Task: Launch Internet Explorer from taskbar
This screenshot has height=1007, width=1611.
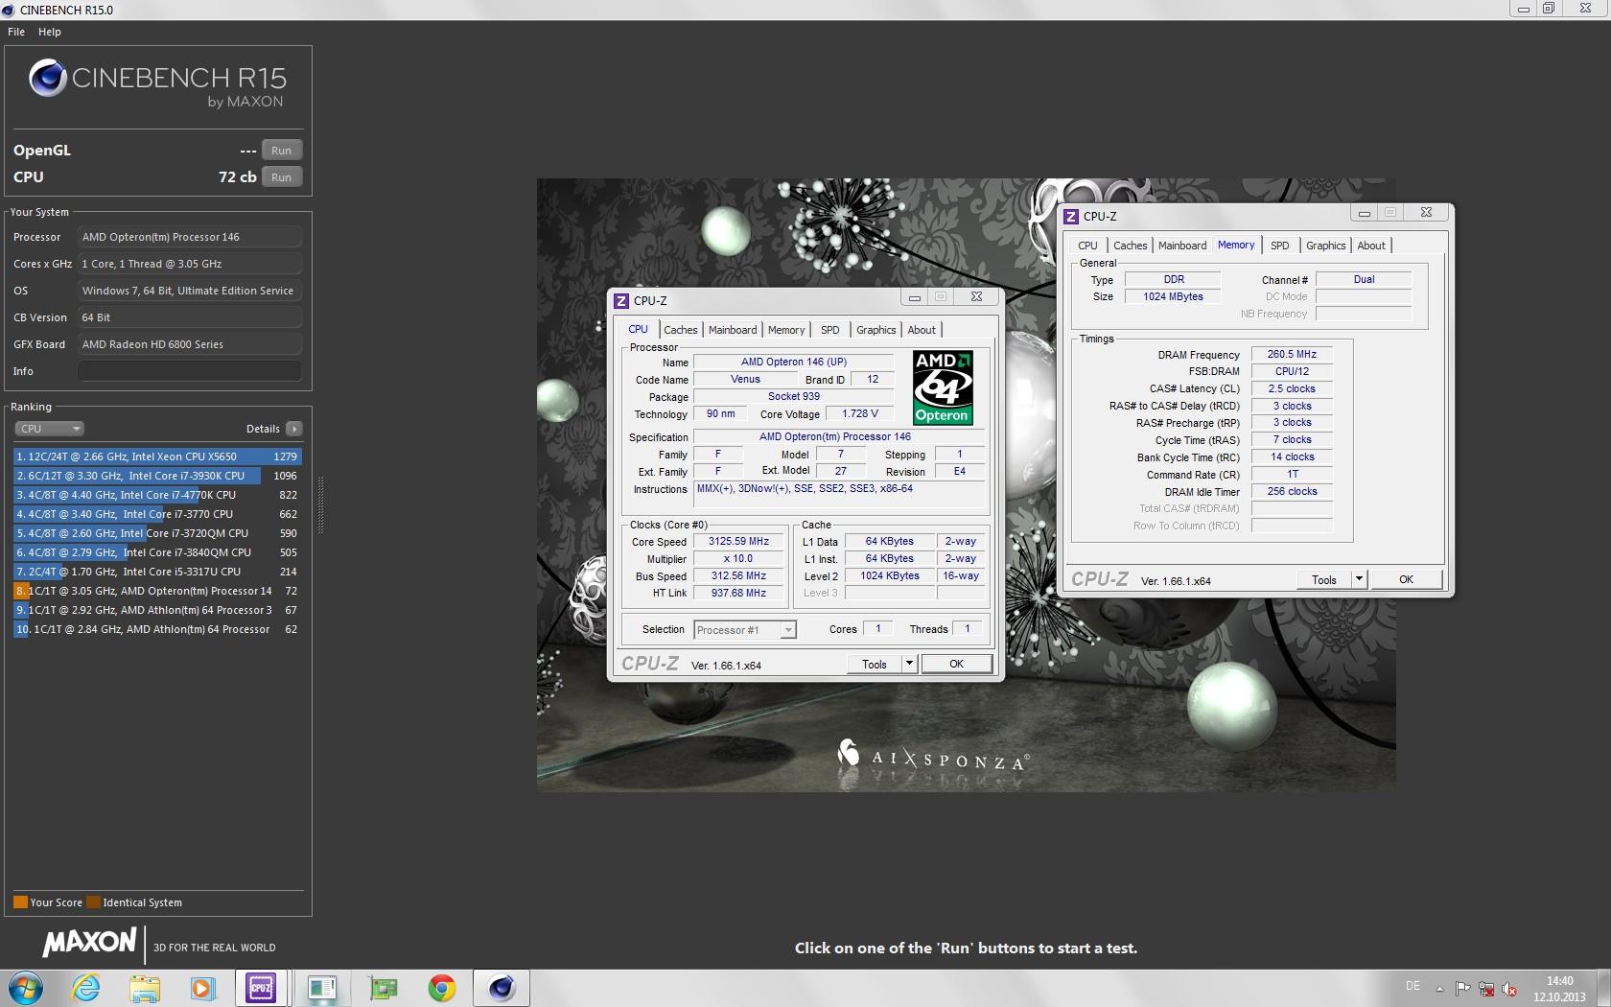Action: (86, 988)
